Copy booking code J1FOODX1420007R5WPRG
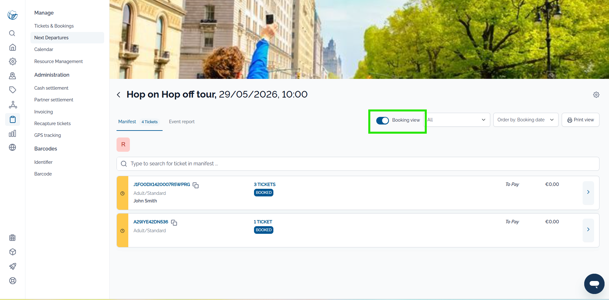 [x=196, y=185]
